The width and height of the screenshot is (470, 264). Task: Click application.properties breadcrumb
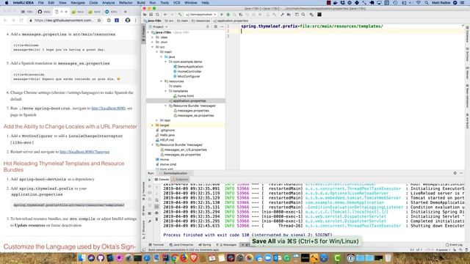(231, 21)
